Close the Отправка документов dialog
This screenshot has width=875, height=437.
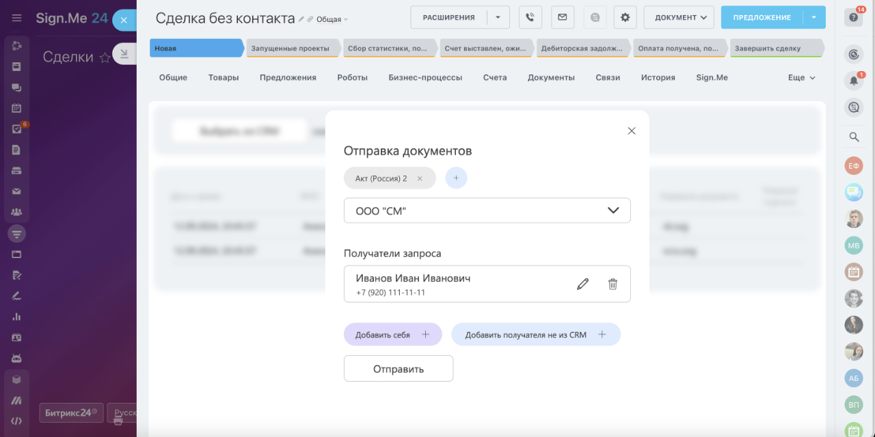(632, 131)
